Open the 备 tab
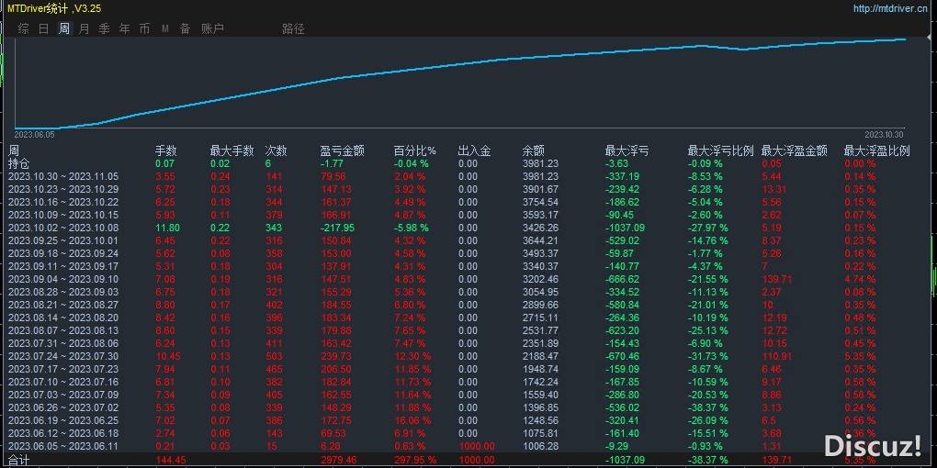This screenshot has width=937, height=468. (x=185, y=28)
